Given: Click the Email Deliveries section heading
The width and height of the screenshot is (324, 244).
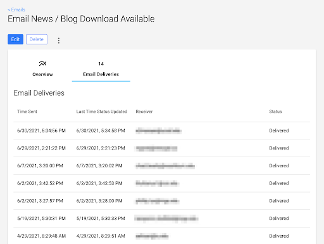Looking at the screenshot, I should [x=39, y=93].
